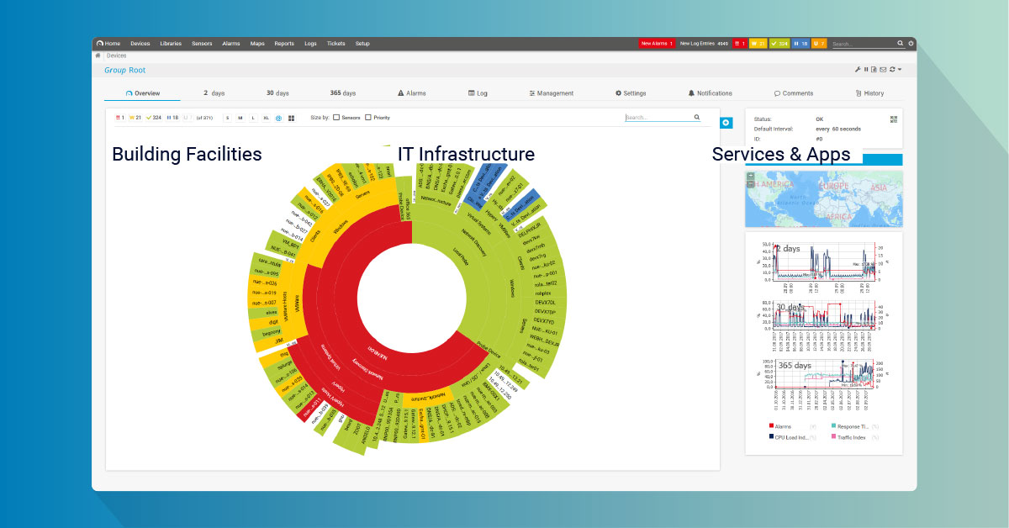1009x528 pixels.
Task: Open the Setup menu
Action: (x=362, y=43)
